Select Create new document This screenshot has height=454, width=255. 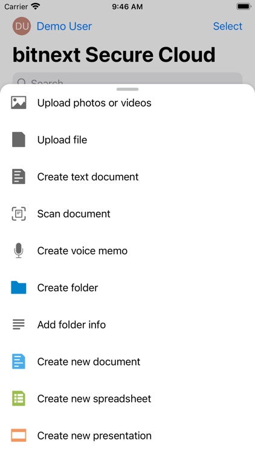pyautogui.click(x=89, y=361)
